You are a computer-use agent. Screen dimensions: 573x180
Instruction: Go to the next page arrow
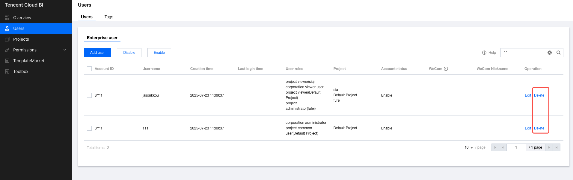pos(549,147)
